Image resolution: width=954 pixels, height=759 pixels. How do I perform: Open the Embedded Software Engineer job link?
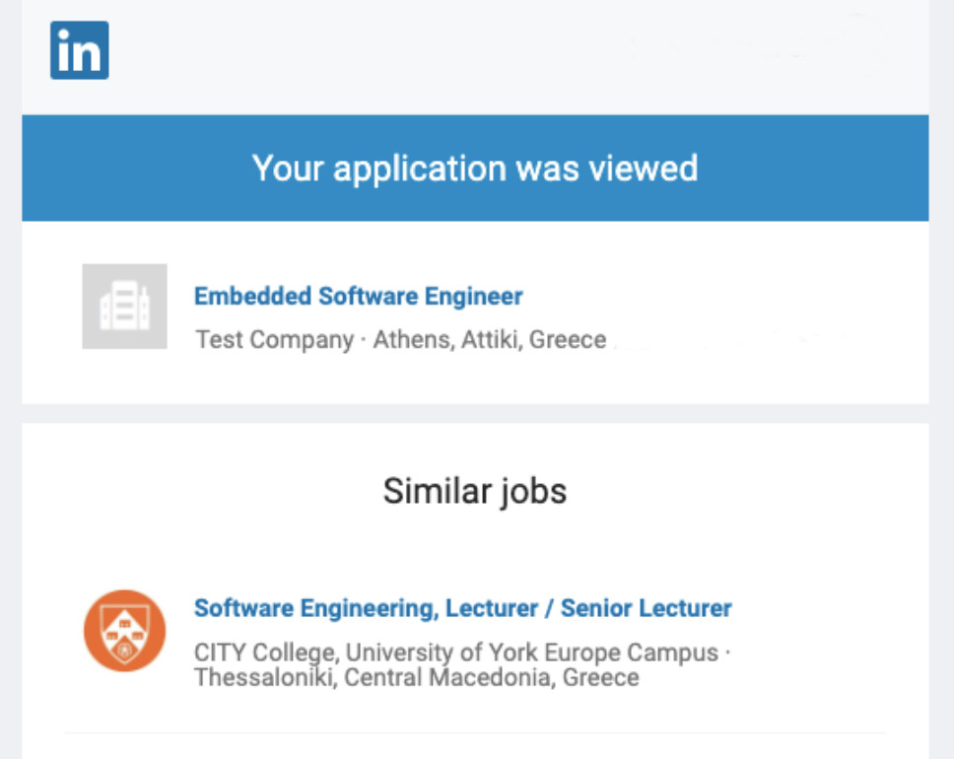point(359,297)
